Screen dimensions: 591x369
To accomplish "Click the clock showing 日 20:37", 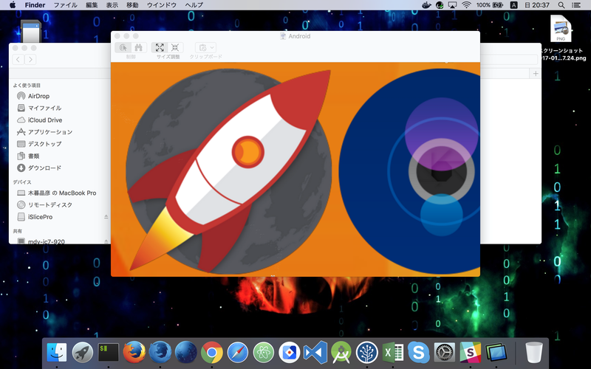I will (x=537, y=5).
